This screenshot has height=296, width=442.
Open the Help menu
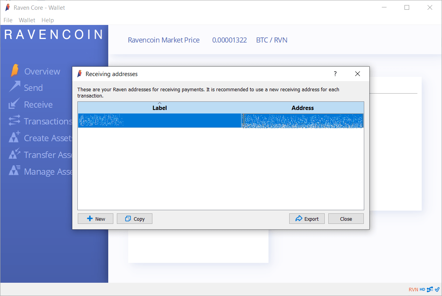[x=48, y=20]
